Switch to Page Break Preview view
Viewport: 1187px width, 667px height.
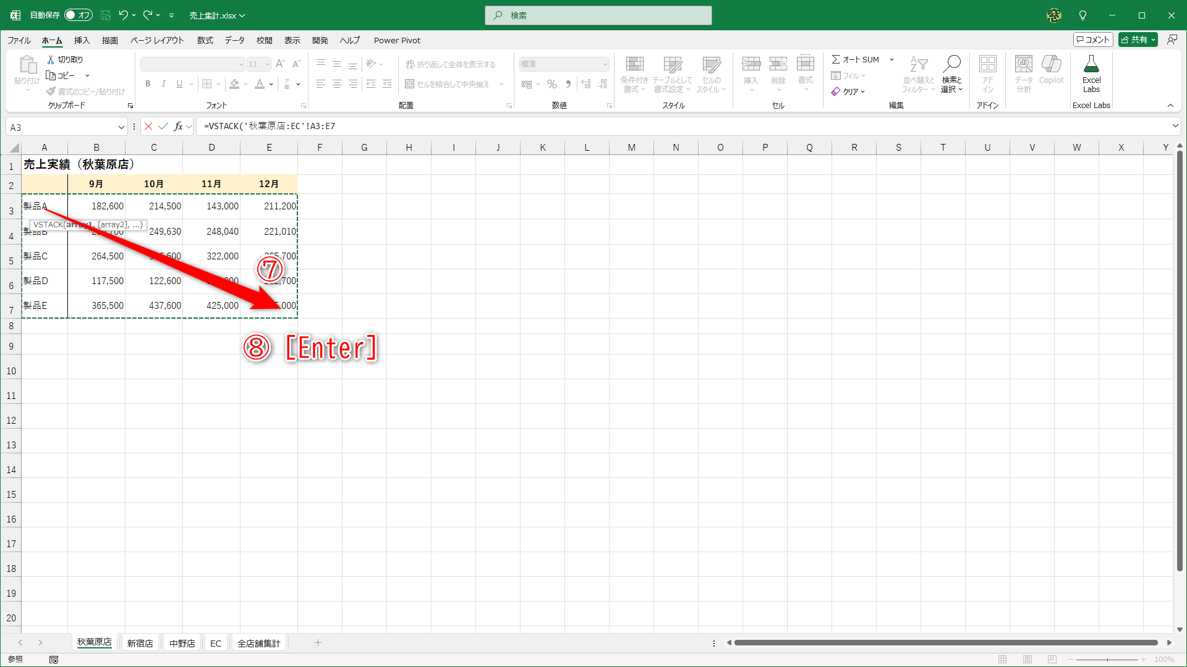point(1052,660)
